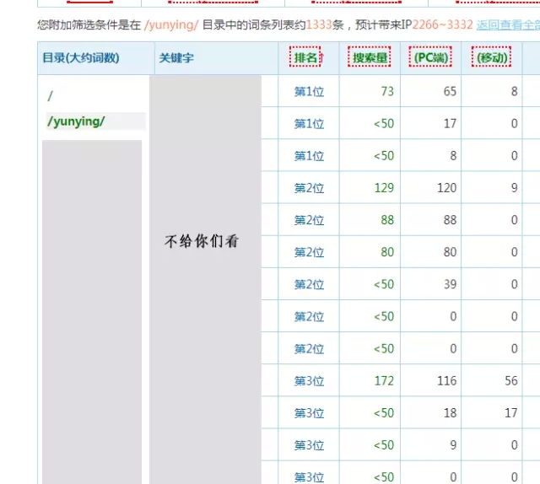The height and width of the screenshot is (484, 540).
Task: Click the search volume value 80
Action: pos(387,252)
